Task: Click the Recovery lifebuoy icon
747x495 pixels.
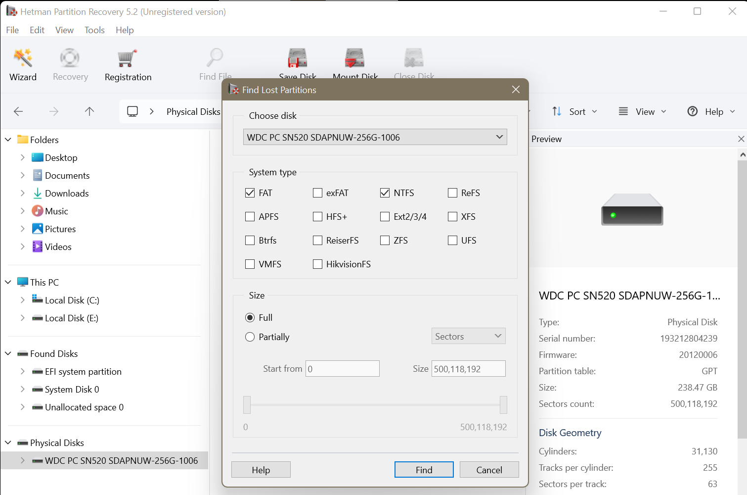Action: pos(70,58)
